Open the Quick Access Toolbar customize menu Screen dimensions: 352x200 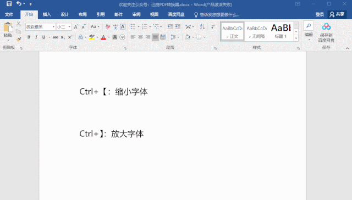[x=31, y=4]
